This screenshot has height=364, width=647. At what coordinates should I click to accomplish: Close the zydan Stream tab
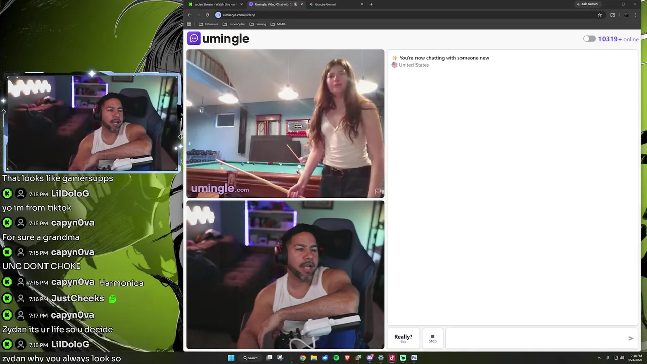point(241,4)
